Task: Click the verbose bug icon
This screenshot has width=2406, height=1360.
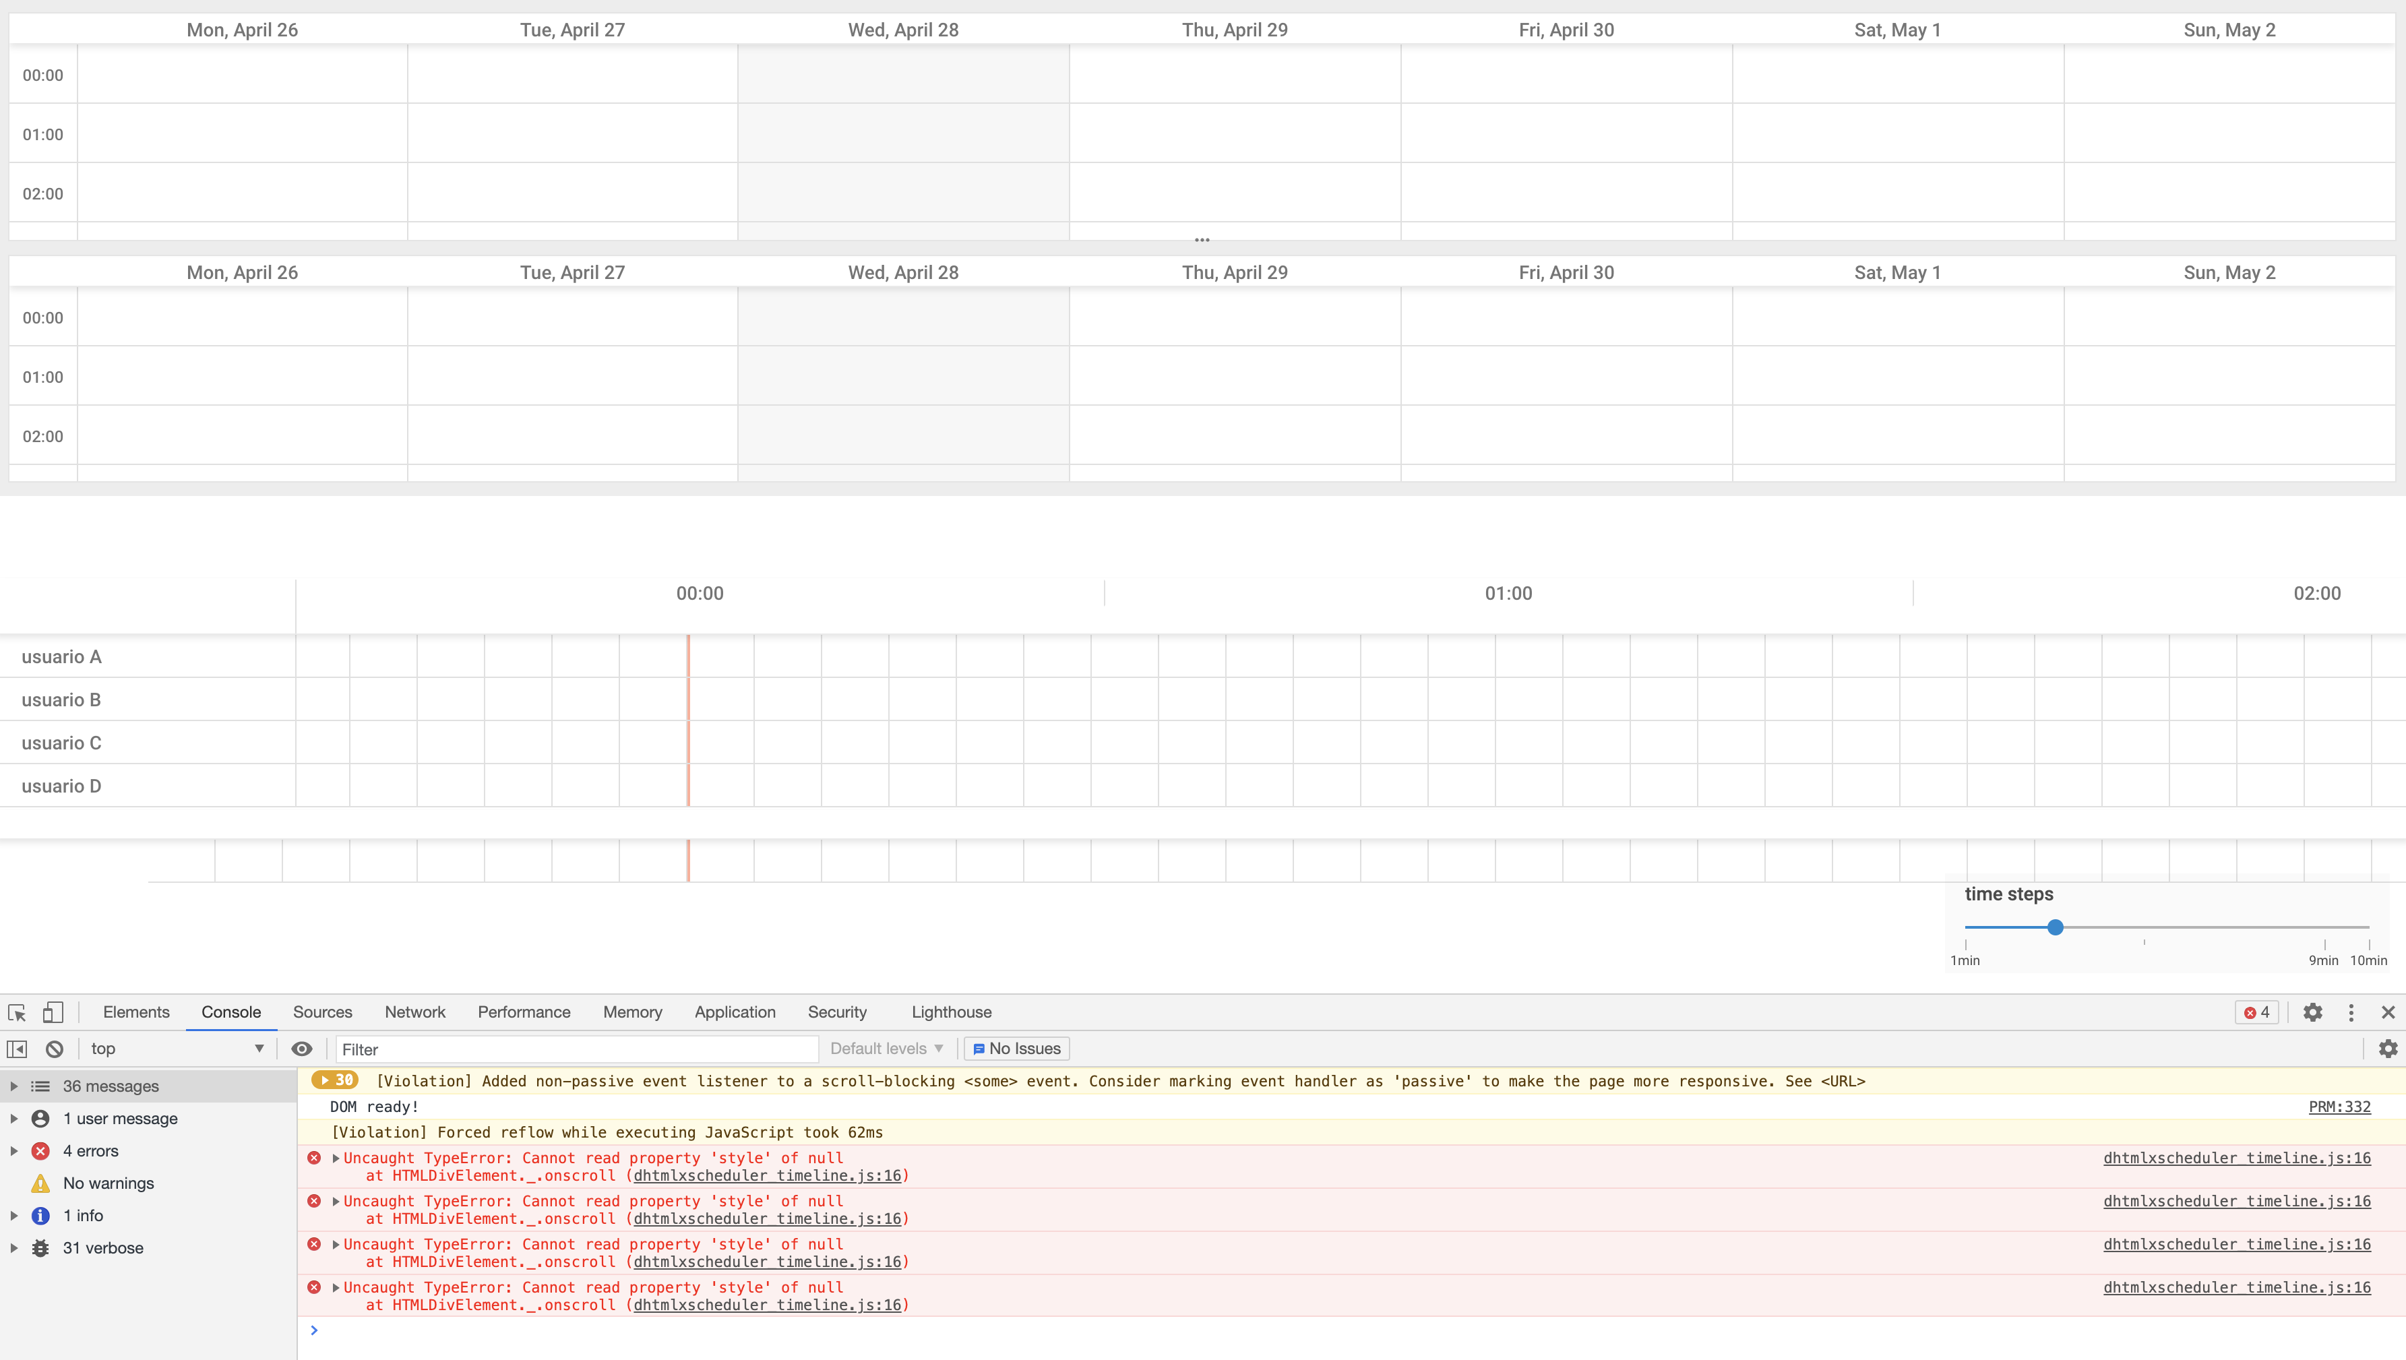Action: [x=40, y=1248]
